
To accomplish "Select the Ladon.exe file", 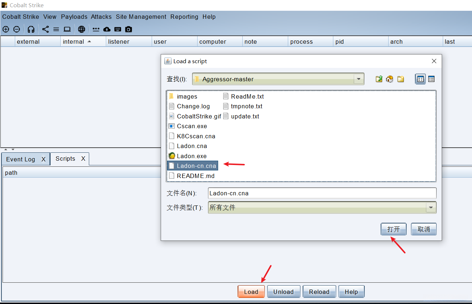I will 188,156.
